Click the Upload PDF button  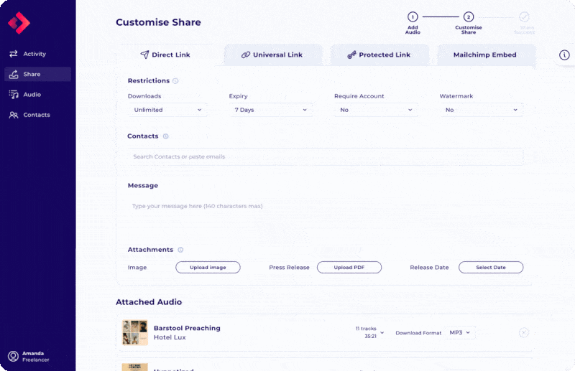pyautogui.click(x=349, y=268)
